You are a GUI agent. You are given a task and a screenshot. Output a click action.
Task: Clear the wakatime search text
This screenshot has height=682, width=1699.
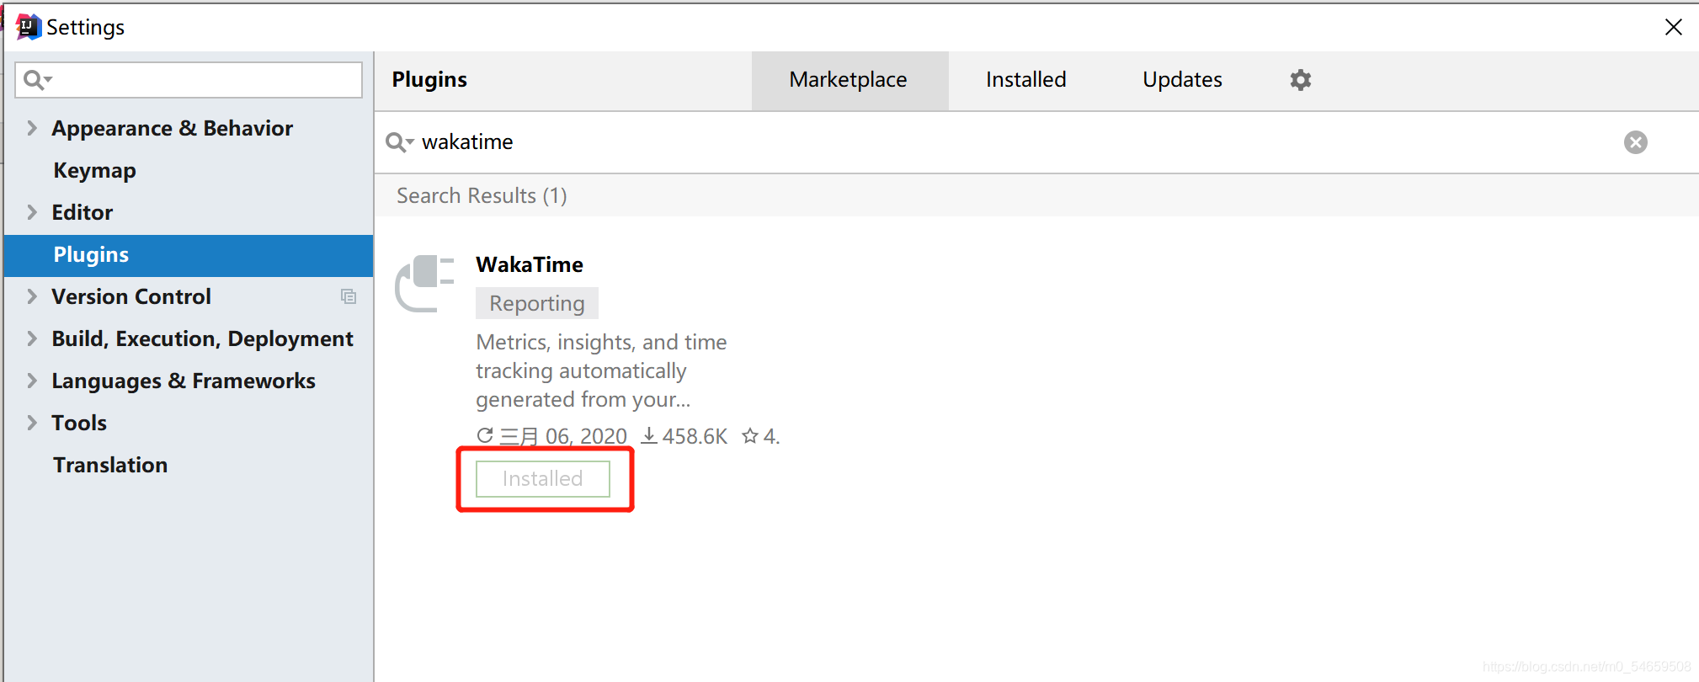pyautogui.click(x=1635, y=142)
